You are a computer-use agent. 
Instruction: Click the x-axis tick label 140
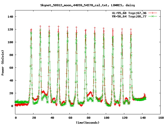tap(143, 118)
